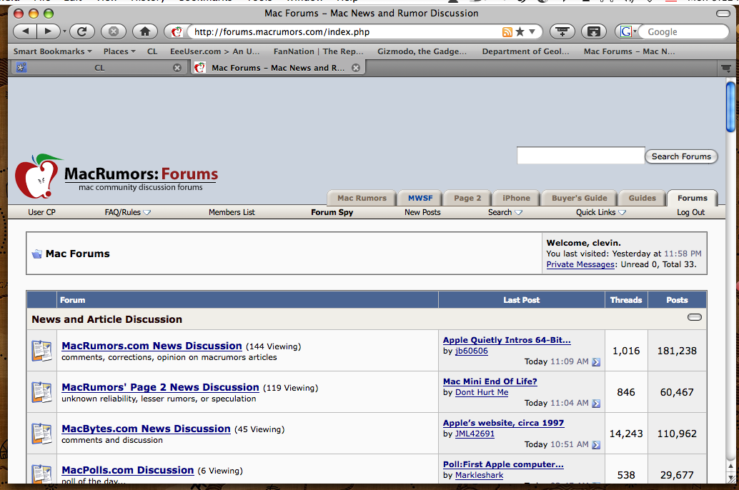The height and width of the screenshot is (490, 739).
Task: Open the Department of Geol... bookmark
Action: tap(525, 51)
